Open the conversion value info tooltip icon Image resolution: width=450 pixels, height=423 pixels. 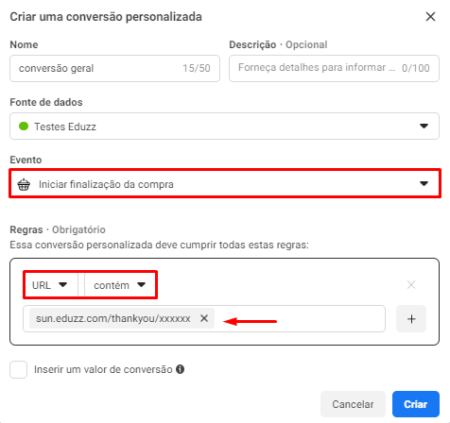[x=181, y=369]
